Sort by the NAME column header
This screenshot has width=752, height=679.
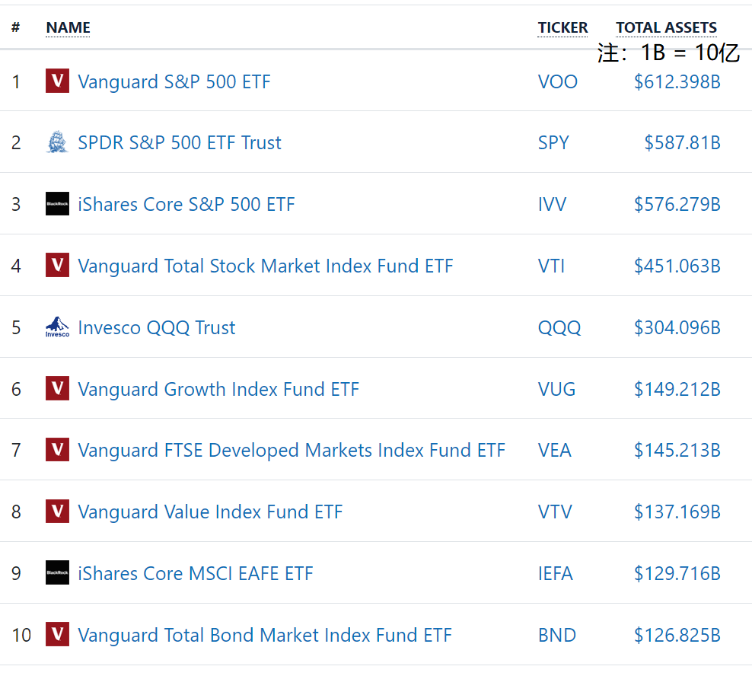tap(68, 27)
